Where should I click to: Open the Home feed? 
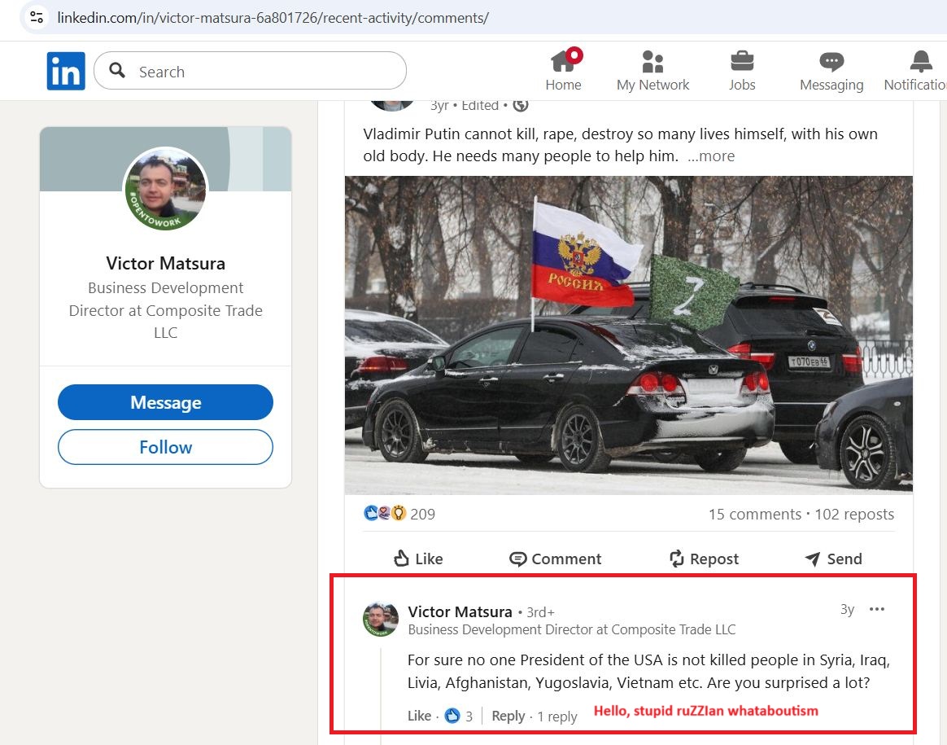(x=564, y=70)
